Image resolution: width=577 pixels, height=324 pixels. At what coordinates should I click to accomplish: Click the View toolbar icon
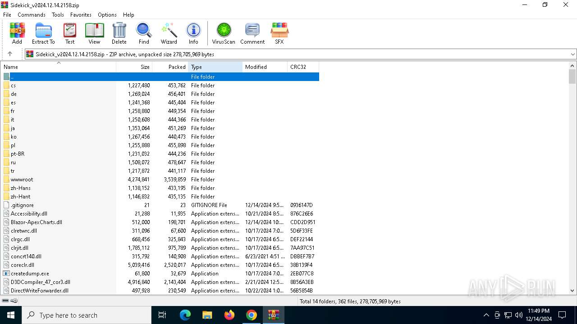94,34
